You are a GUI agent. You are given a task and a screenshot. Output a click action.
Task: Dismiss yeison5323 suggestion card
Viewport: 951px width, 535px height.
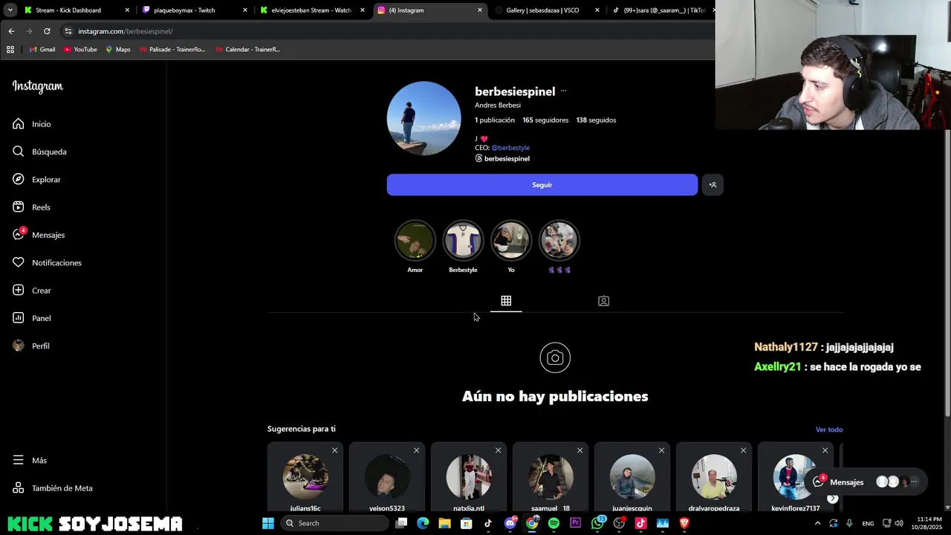coord(416,450)
